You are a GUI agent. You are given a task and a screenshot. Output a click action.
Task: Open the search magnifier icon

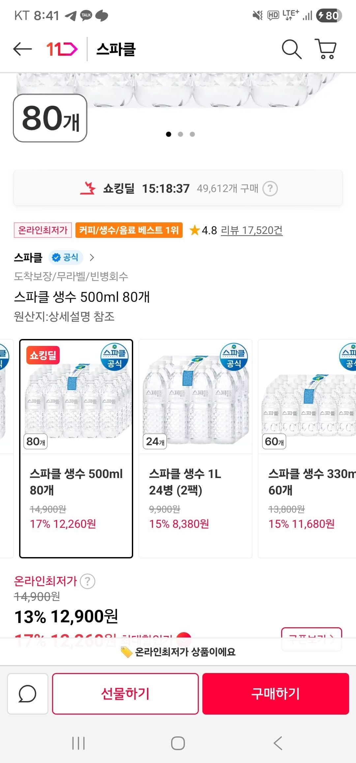291,49
